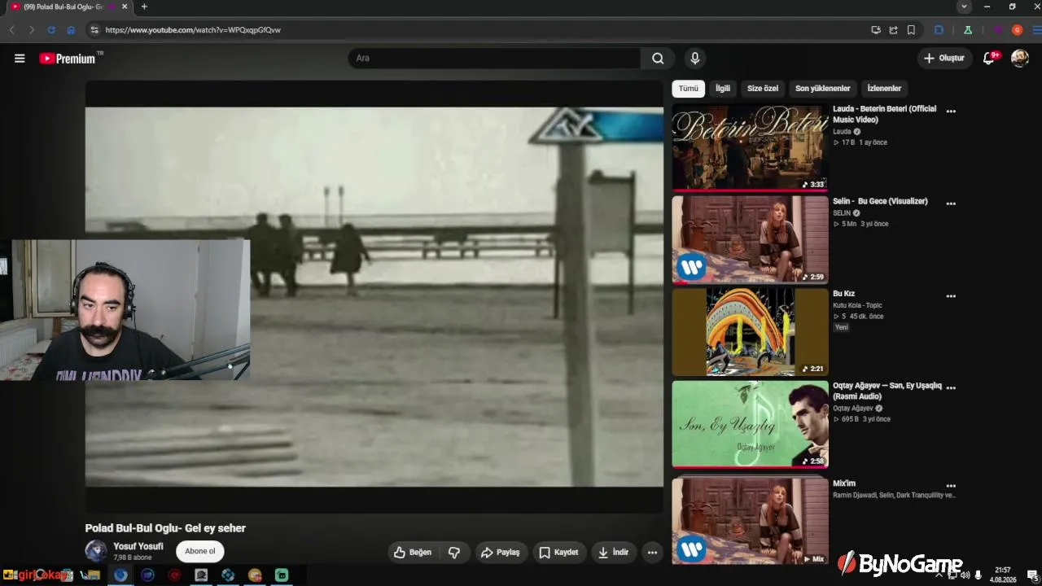The width and height of the screenshot is (1042, 586).
Task: Open the Kutu Kola - Topic channel name
Action: 857,305
